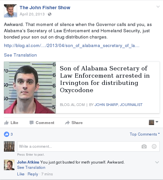Open the John Atkins profile name link
163x180 pixels.
click(28, 162)
